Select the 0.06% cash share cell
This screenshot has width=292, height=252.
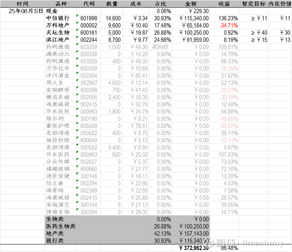pos(160,11)
